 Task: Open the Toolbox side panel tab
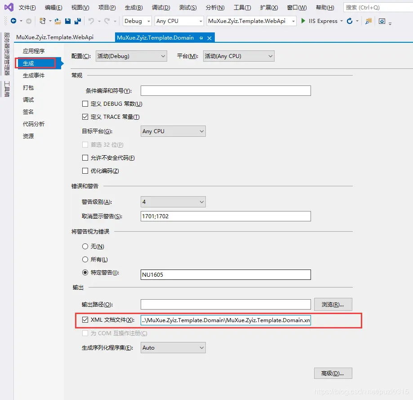coord(7,89)
